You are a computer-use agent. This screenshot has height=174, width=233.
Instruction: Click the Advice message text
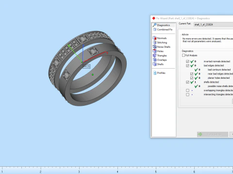[208, 40]
